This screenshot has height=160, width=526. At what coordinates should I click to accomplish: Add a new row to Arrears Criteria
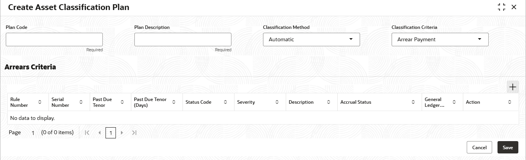[x=513, y=87]
